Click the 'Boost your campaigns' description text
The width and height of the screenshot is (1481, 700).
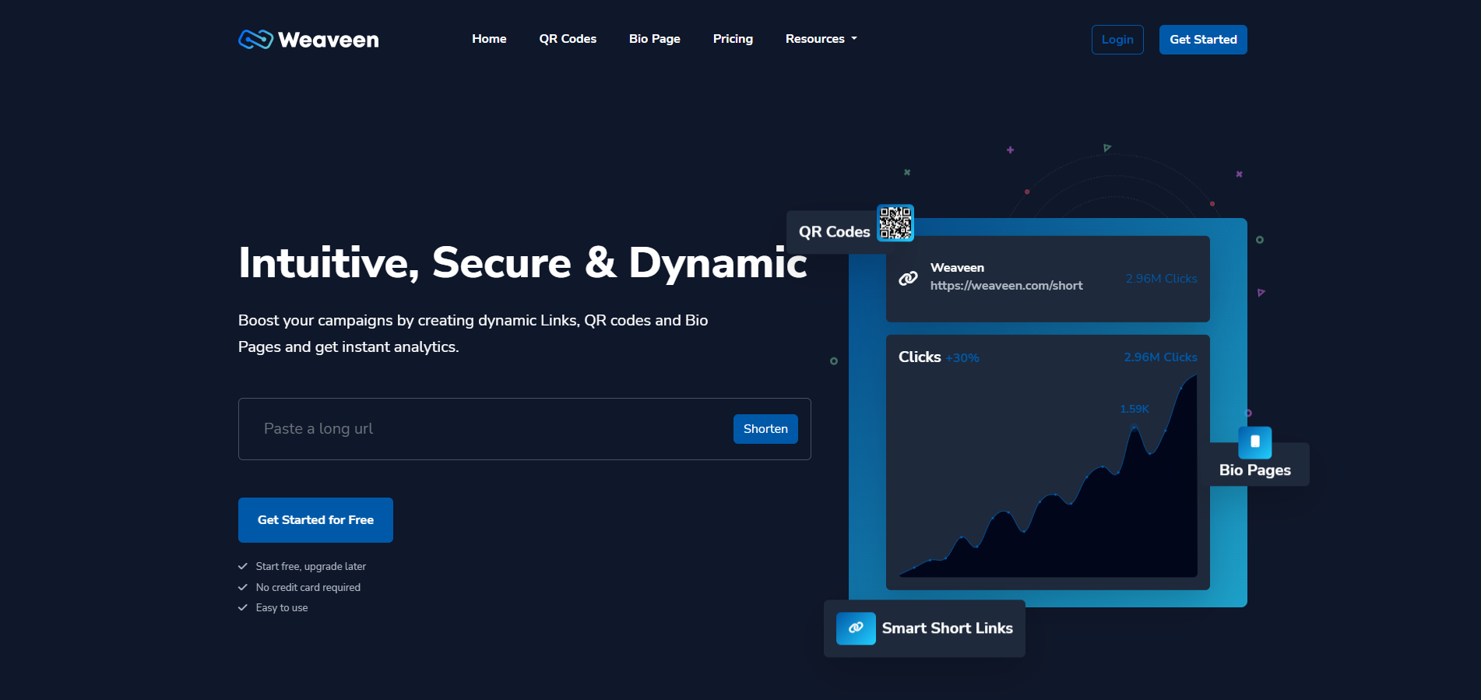473,334
